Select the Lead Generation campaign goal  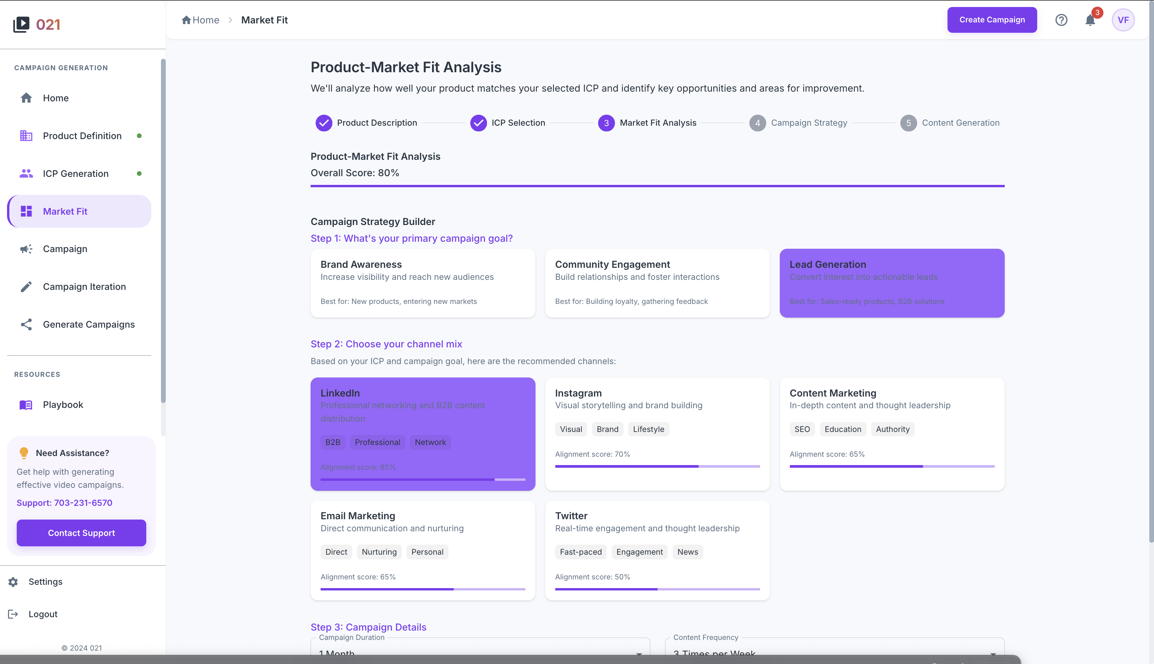point(892,283)
